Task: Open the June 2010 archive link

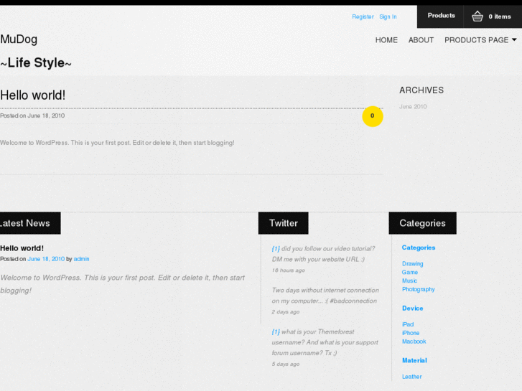Action: 413,106
